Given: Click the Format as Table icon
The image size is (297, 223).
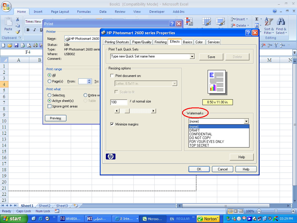Looking at the screenshot, I should pos(206,21).
